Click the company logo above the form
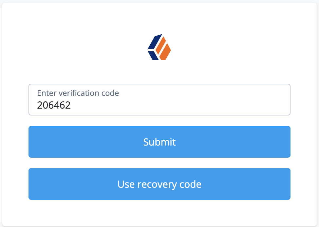The image size is (319, 227). (159, 47)
